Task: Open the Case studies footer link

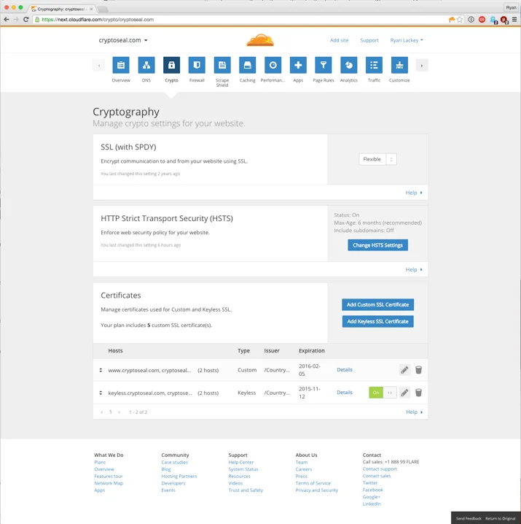Action: [x=175, y=462]
